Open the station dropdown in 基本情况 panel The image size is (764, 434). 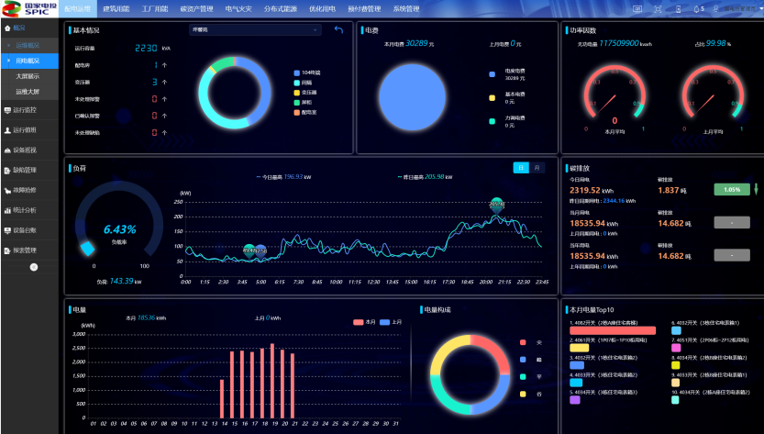click(255, 30)
